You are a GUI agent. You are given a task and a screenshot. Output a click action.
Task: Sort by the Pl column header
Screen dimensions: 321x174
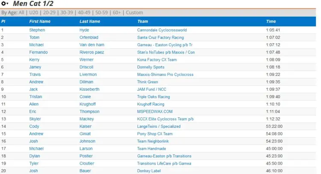point(3,21)
